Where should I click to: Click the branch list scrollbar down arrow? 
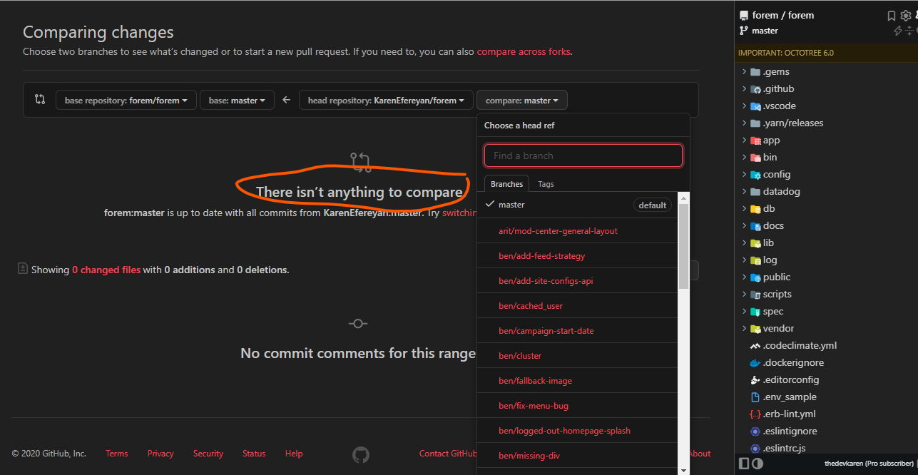(684, 470)
